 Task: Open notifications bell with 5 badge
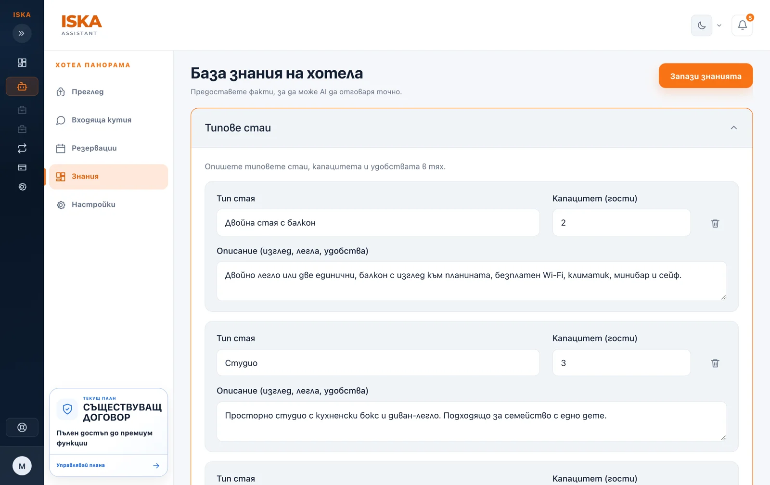pyautogui.click(x=742, y=25)
